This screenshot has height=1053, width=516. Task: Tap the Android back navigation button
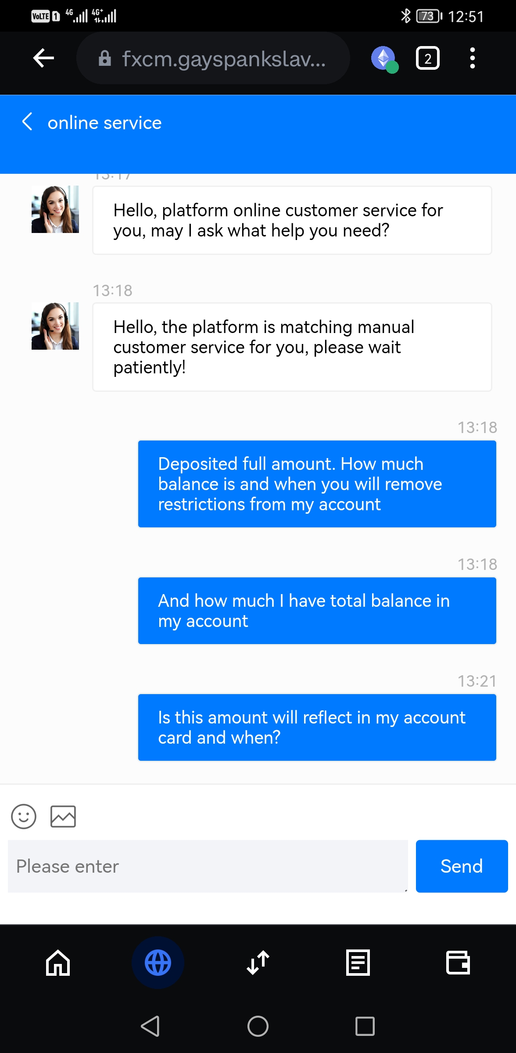pos(150,1026)
